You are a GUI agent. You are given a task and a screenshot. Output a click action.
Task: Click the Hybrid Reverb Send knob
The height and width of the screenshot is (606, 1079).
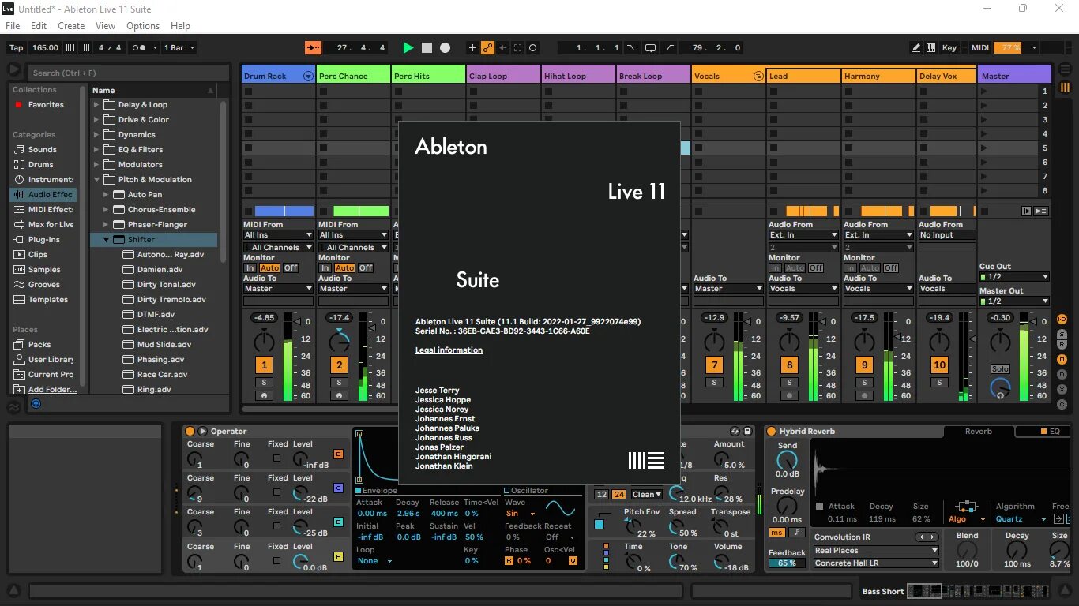click(x=788, y=461)
